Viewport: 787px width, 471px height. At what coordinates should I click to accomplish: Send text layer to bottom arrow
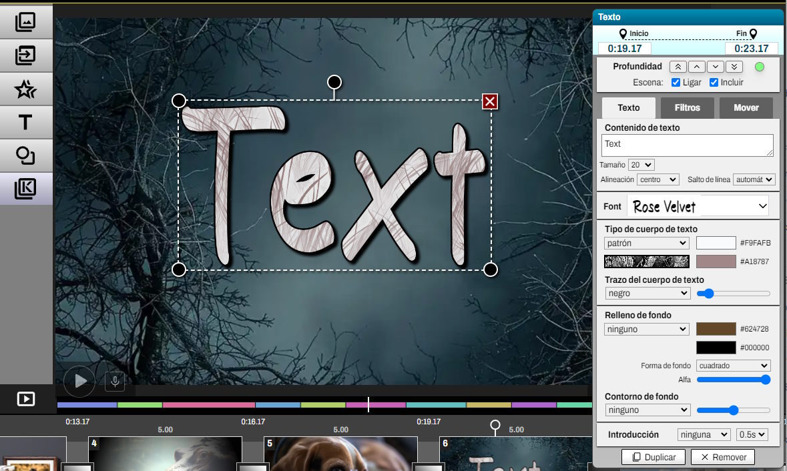(734, 67)
